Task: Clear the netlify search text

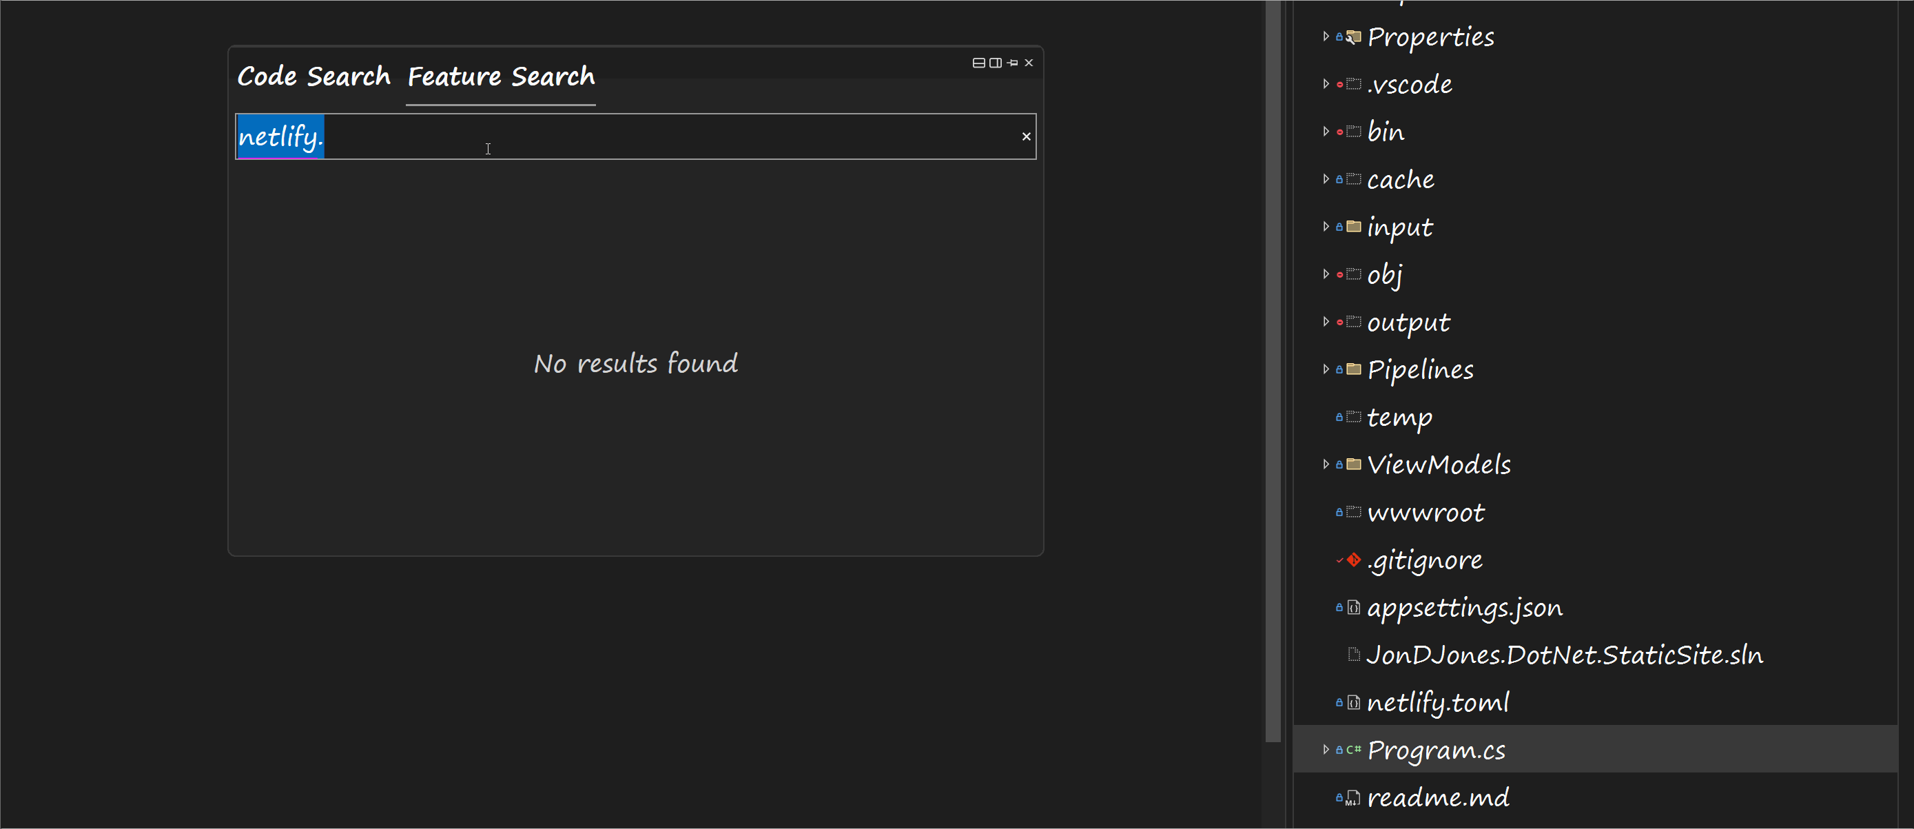Action: [x=1026, y=136]
